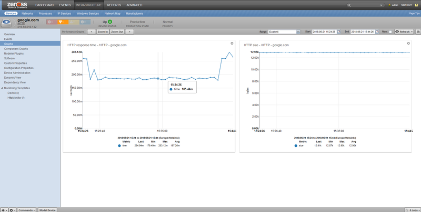Open the Advanced menu

click(134, 5)
